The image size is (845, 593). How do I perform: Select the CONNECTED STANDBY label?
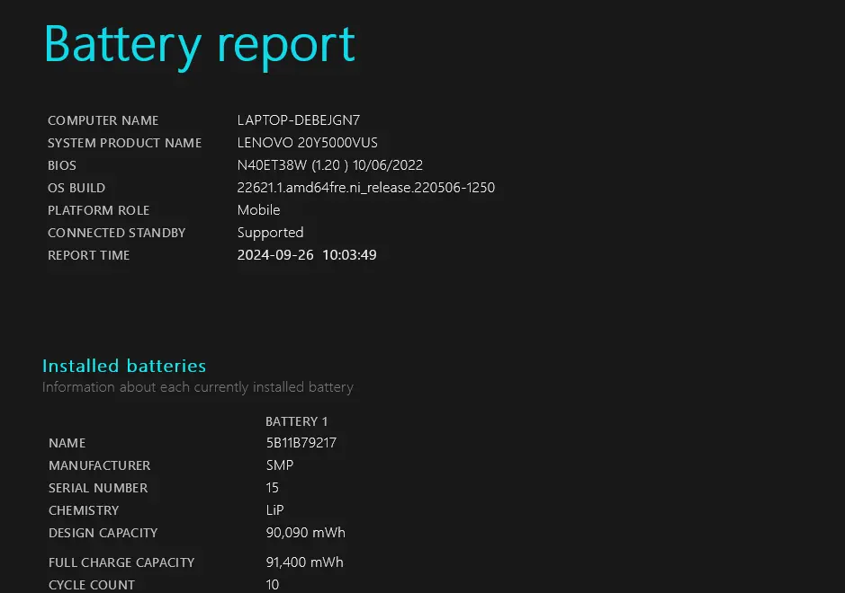[x=116, y=233]
